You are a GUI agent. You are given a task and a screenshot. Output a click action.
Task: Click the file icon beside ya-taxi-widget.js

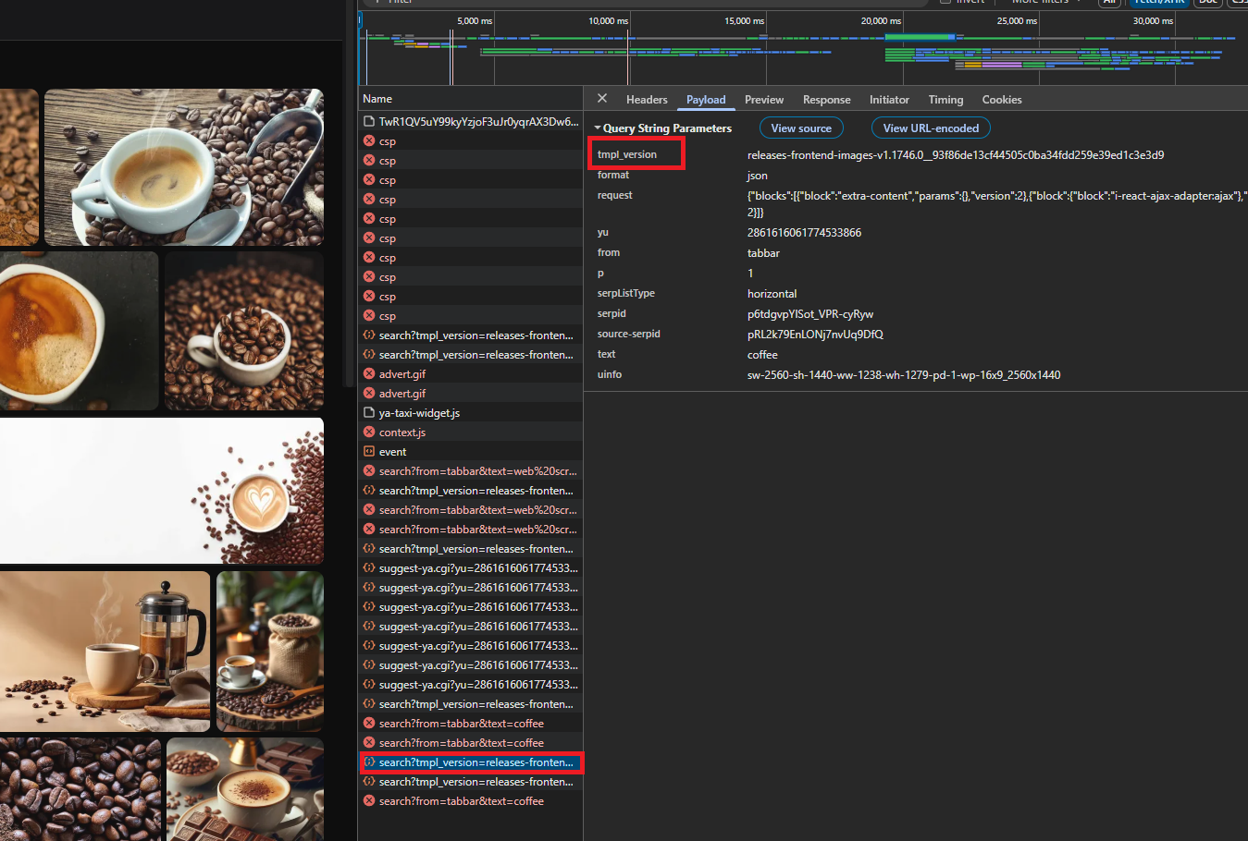pos(369,413)
